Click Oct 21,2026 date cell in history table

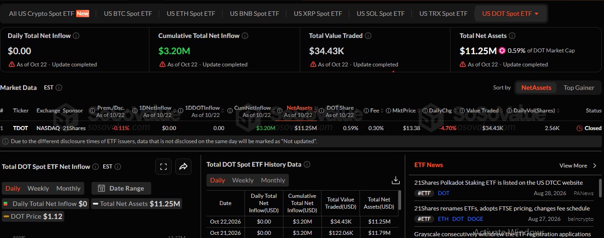225,233
